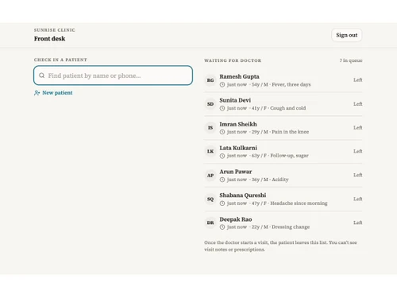Viewport: 397px width, 298px height.
Task: Select the Shabana Qureshi patient name
Action: point(243,195)
